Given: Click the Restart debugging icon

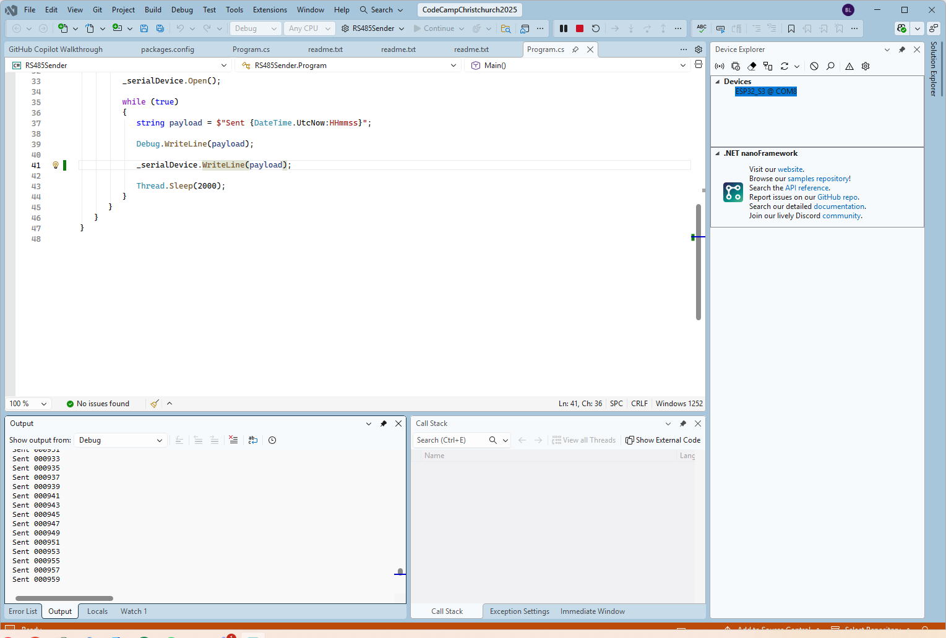Looking at the screenshot, I should pyautogui.click(x=596, y=28).
